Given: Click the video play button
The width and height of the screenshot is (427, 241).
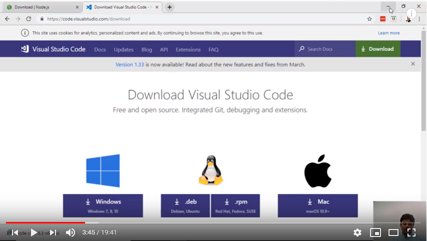Looking at the screenshot, I should tap(33, 232).
